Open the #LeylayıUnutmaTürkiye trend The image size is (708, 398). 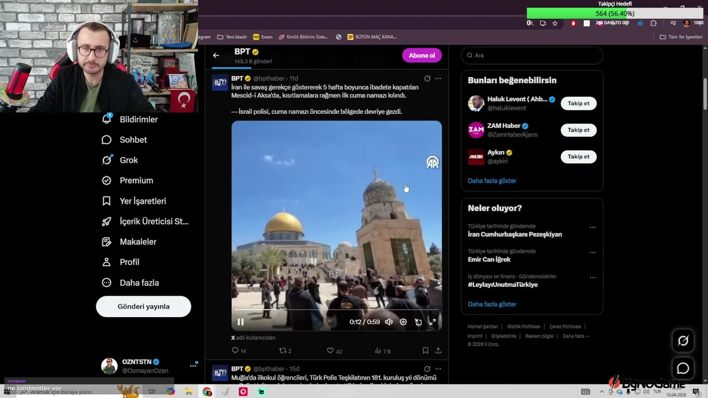click(x=502, y=285)
